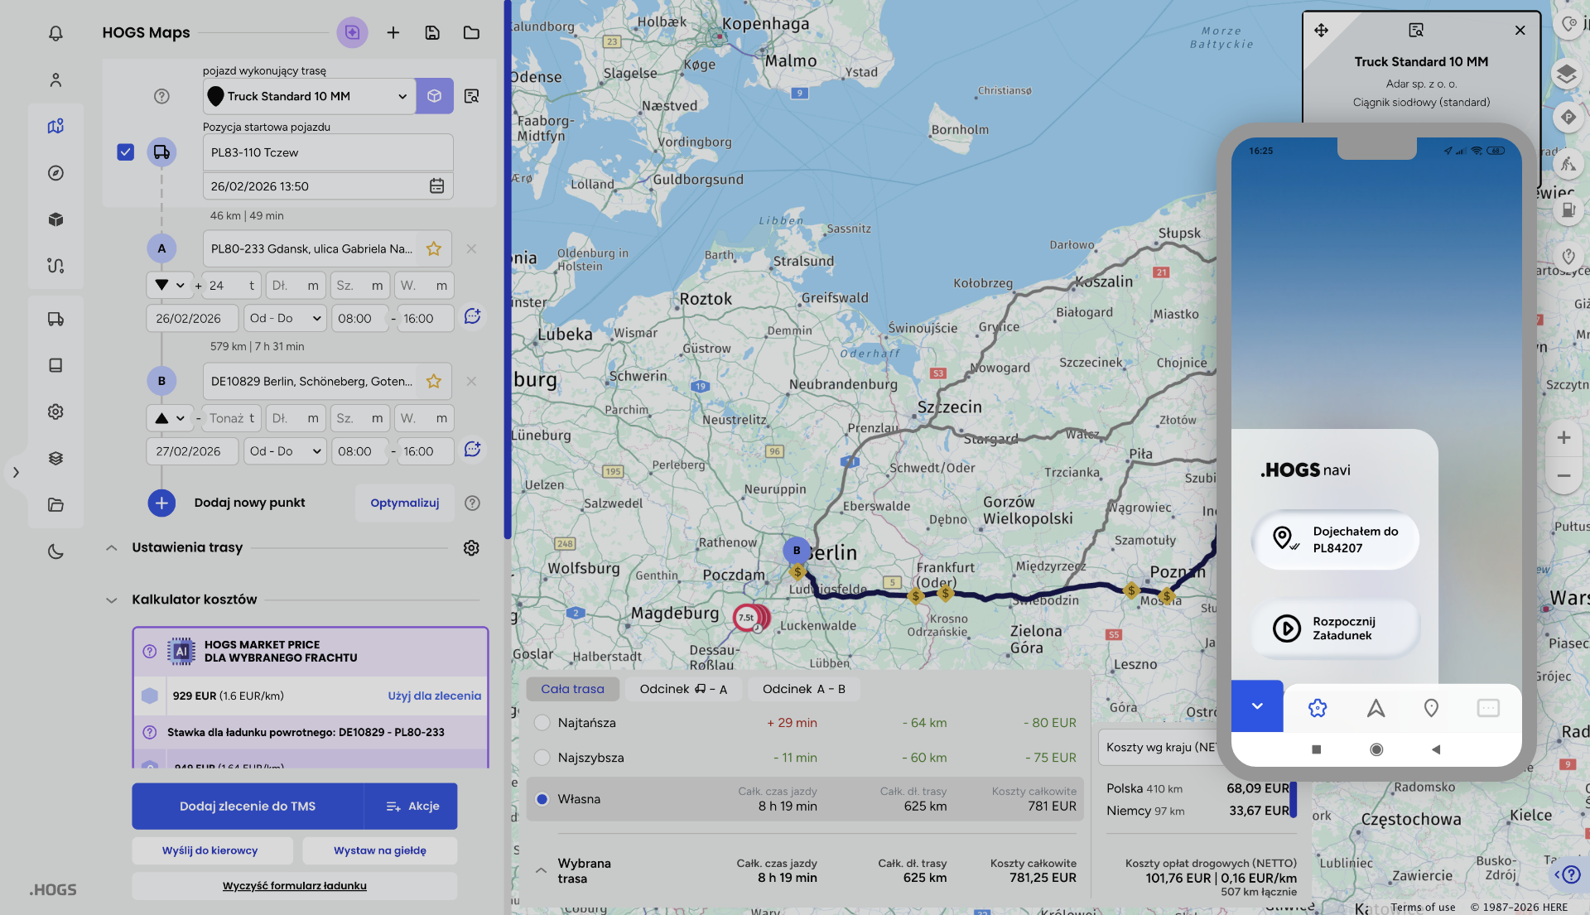The width and height of the screenshot is (1590, 915).
Task: Open the maps icon in the sidebar
Action: pyautogui.click(x=55, y=127)
